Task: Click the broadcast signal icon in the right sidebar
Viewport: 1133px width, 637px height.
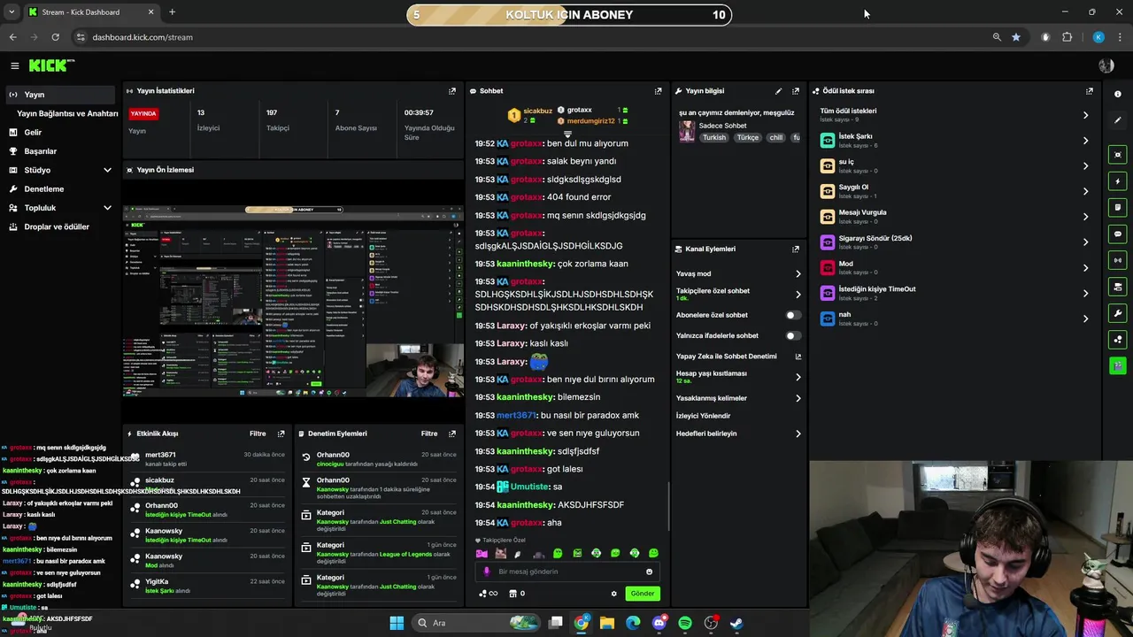Action: [x=1118, y=260]
